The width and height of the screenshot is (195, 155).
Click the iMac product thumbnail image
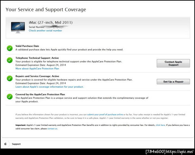click(18, 27)
